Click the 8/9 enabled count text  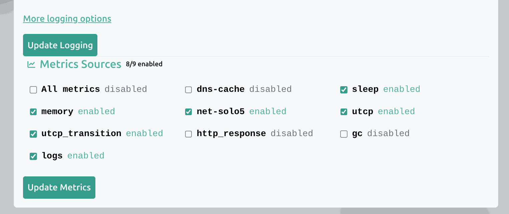pos(144,64)
